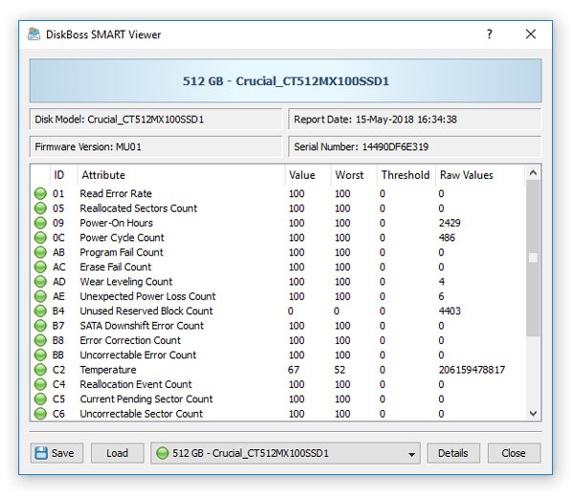Select the SATA Downshift Error Count attribute
The height and width of the screenshot is (498, 574).
coord(142,325)
